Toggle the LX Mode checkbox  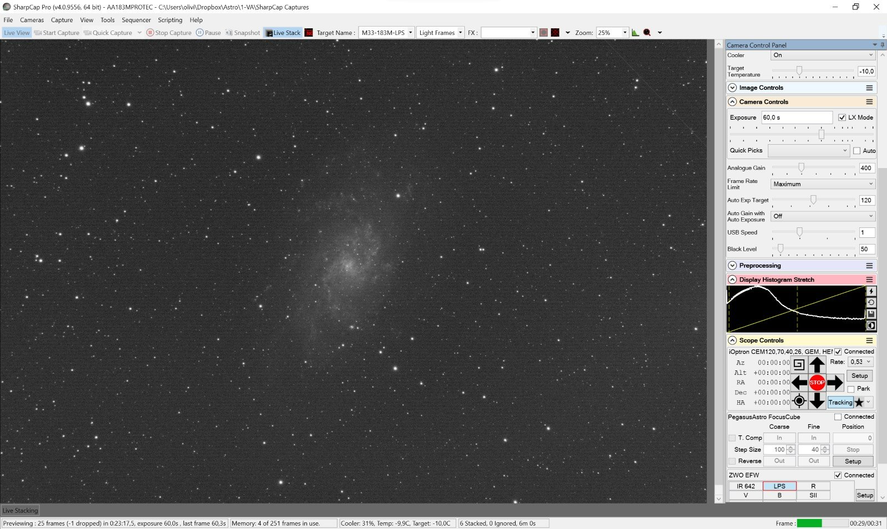point(842,118)
